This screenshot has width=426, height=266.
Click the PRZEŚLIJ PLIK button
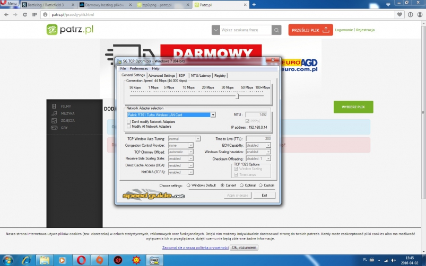click(x=310, y=30)
